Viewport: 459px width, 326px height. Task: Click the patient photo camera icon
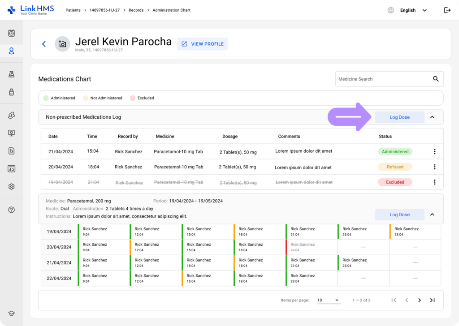(x=62, y=44)
